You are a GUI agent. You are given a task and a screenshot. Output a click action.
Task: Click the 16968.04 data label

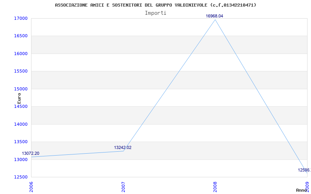coord(215,16)
